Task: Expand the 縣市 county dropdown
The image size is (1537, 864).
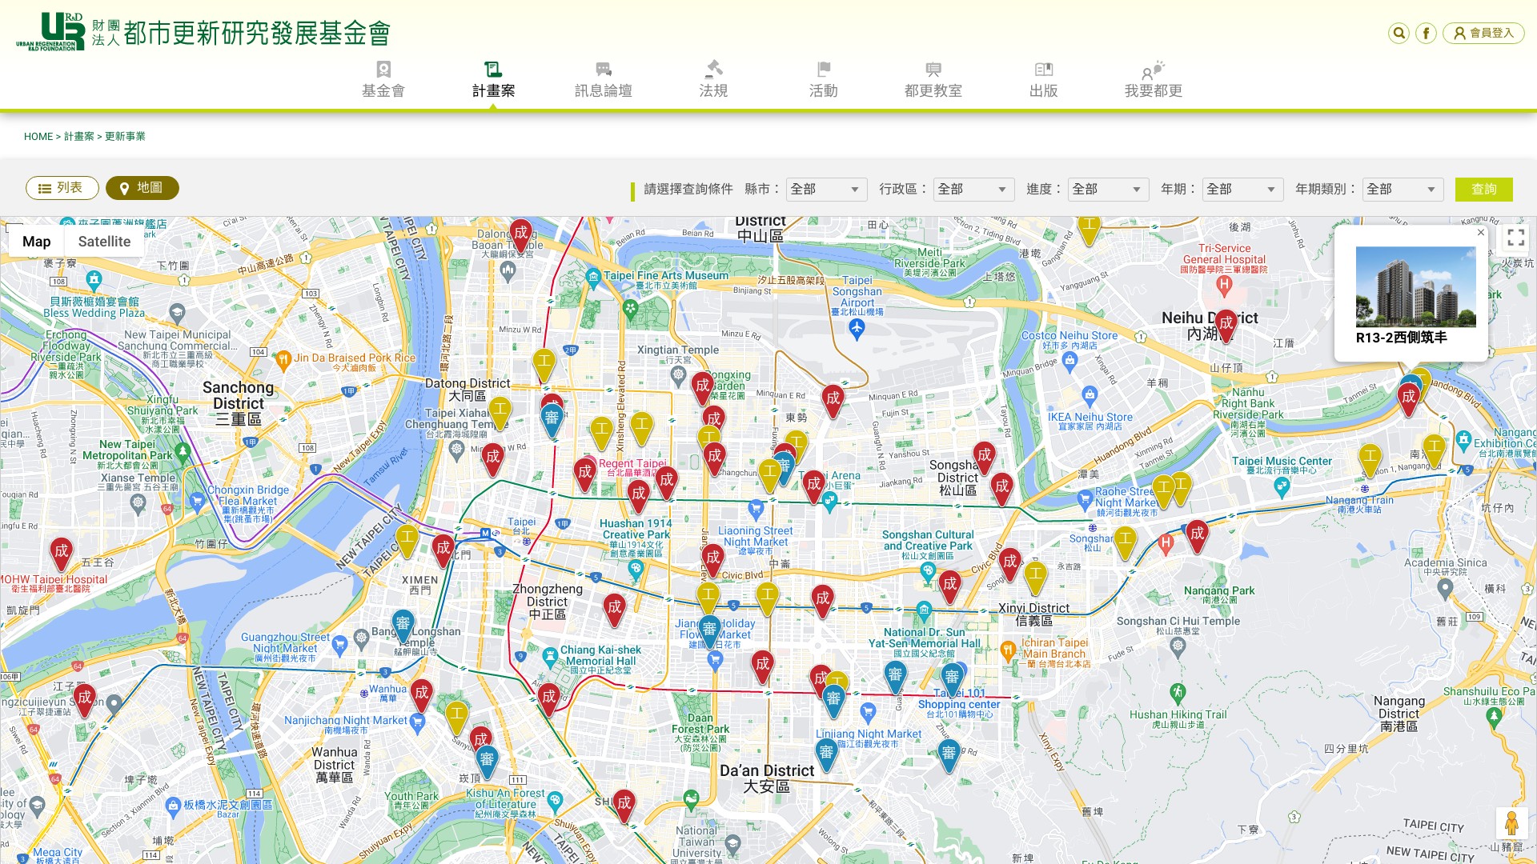Action: point(826,190)
